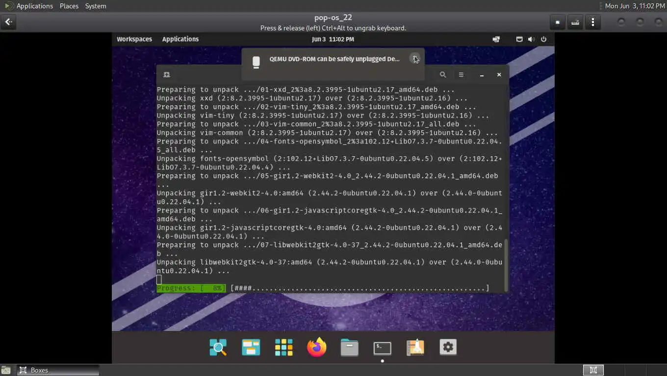667x376 pixels.
Task: Open the host Applications menu
Action: coord(29,6)
